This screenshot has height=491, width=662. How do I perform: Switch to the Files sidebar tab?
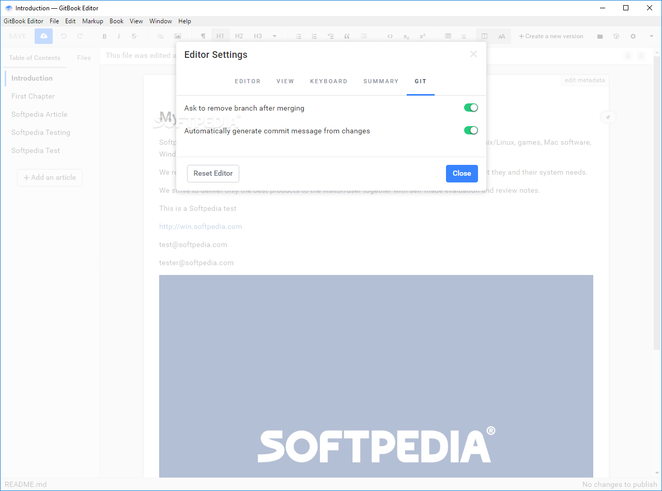[x=84, y=58]
